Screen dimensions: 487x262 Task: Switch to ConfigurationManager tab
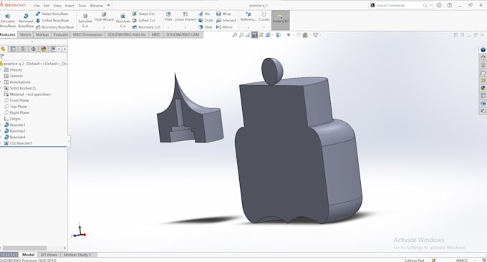[23, 49]
